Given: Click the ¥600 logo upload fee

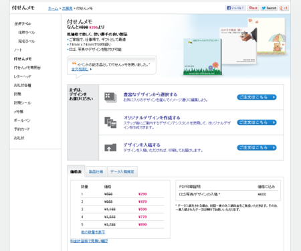Looking at the screenshot, I should click(x=262, y=194).
